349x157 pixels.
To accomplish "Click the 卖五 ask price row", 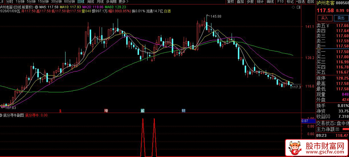I will (333, 26).
